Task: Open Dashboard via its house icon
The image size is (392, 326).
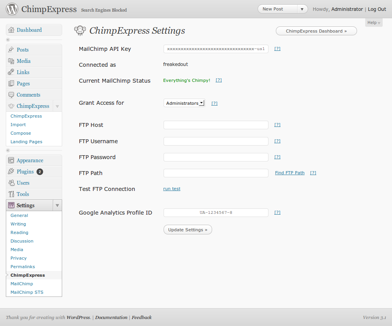Action: tap(11, 30)
